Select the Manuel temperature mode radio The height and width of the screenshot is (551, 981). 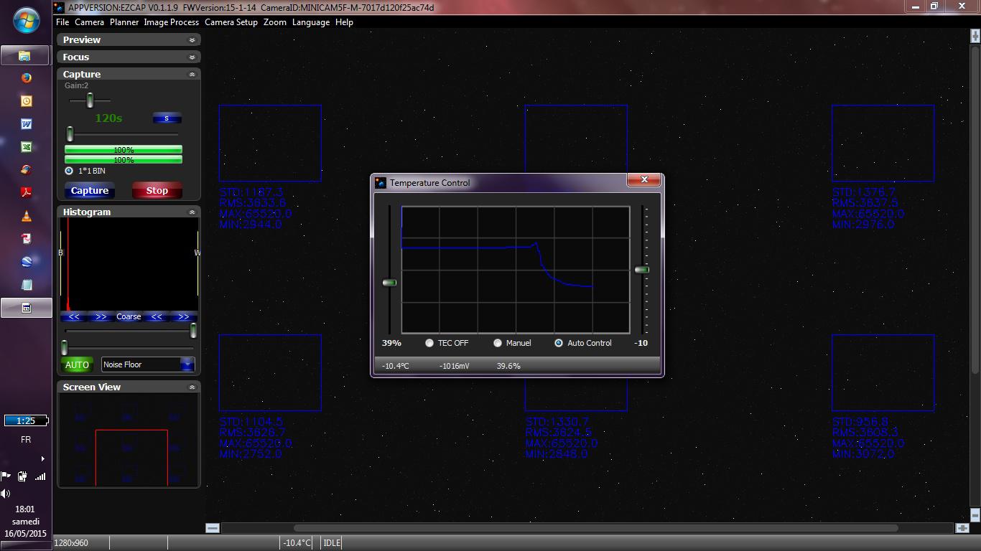[x=497, y=343]
